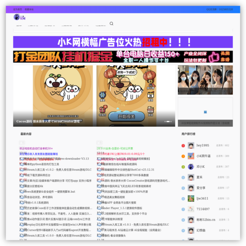Open user profile 彬彬52bin.cn
The image size is (246, 246).
click(x=206, y=220)
